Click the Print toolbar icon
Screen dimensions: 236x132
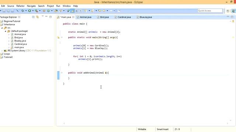click(x=12, y=11)
